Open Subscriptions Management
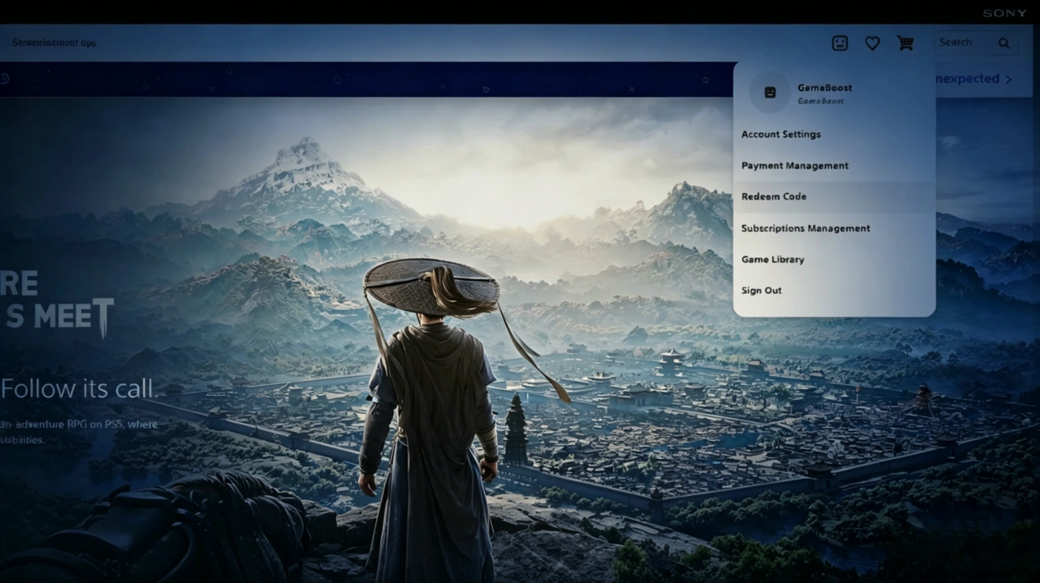This screenshot has height=583, width=1040. click(805, 228)
